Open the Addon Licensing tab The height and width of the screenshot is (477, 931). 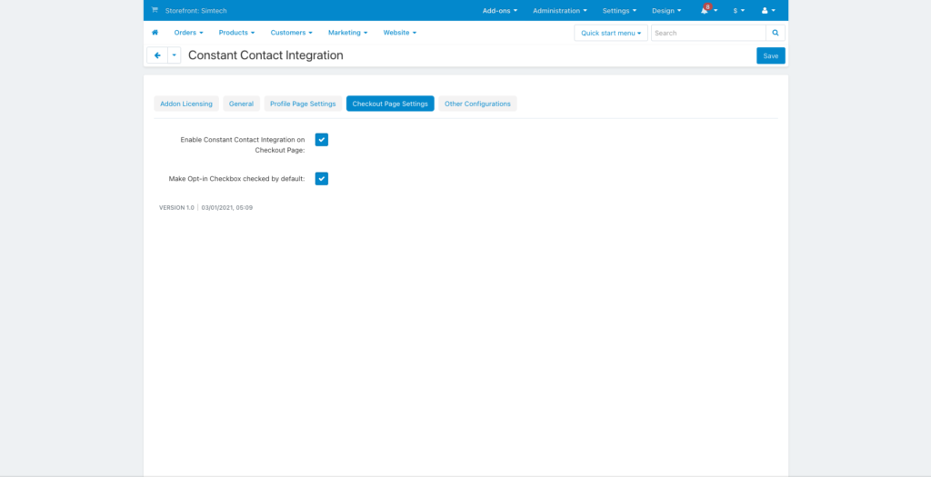[x=186, y=104]
